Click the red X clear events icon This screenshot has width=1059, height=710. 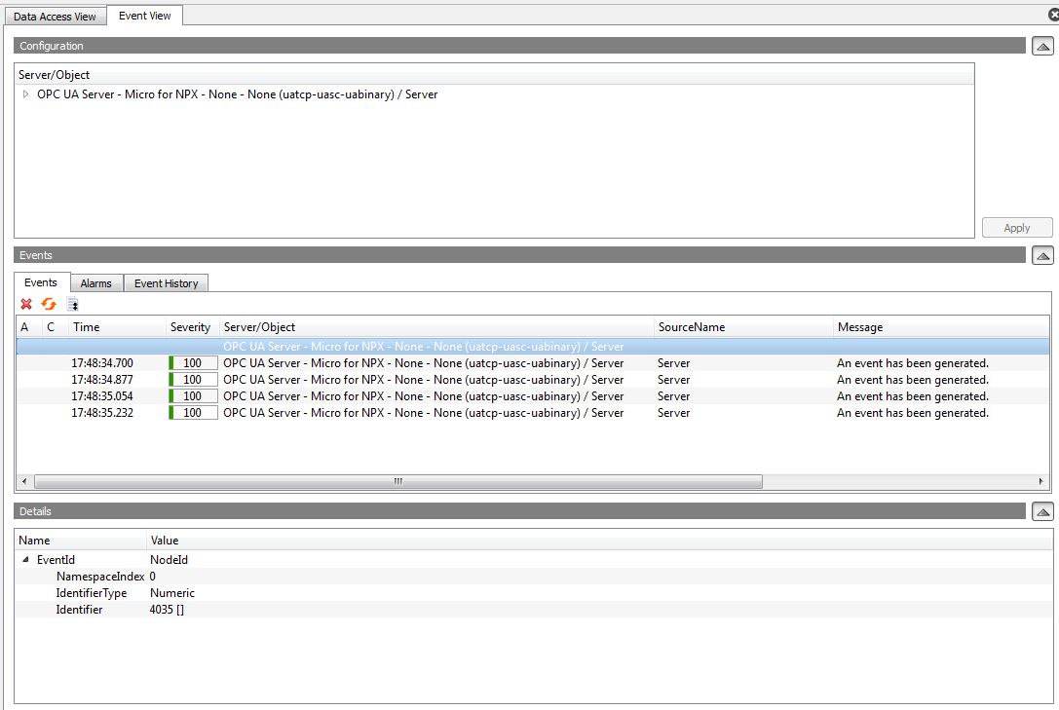pyautogui.click(x=26, y=305)
